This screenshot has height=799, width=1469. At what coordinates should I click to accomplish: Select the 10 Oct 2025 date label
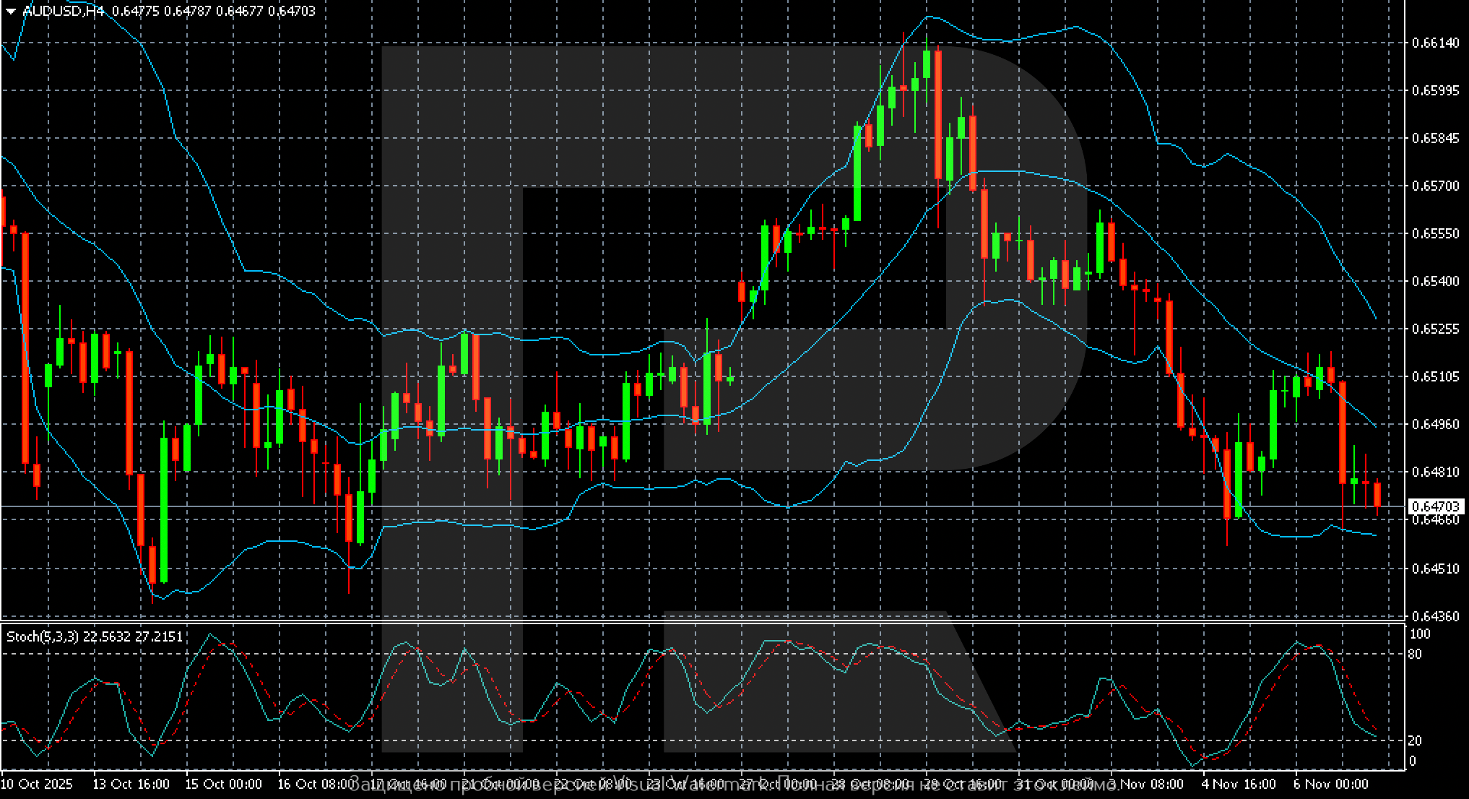coord(35,784)
